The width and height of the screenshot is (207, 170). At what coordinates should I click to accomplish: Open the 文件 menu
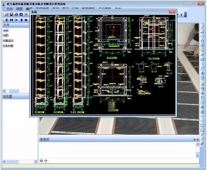(x=9, y=9)
